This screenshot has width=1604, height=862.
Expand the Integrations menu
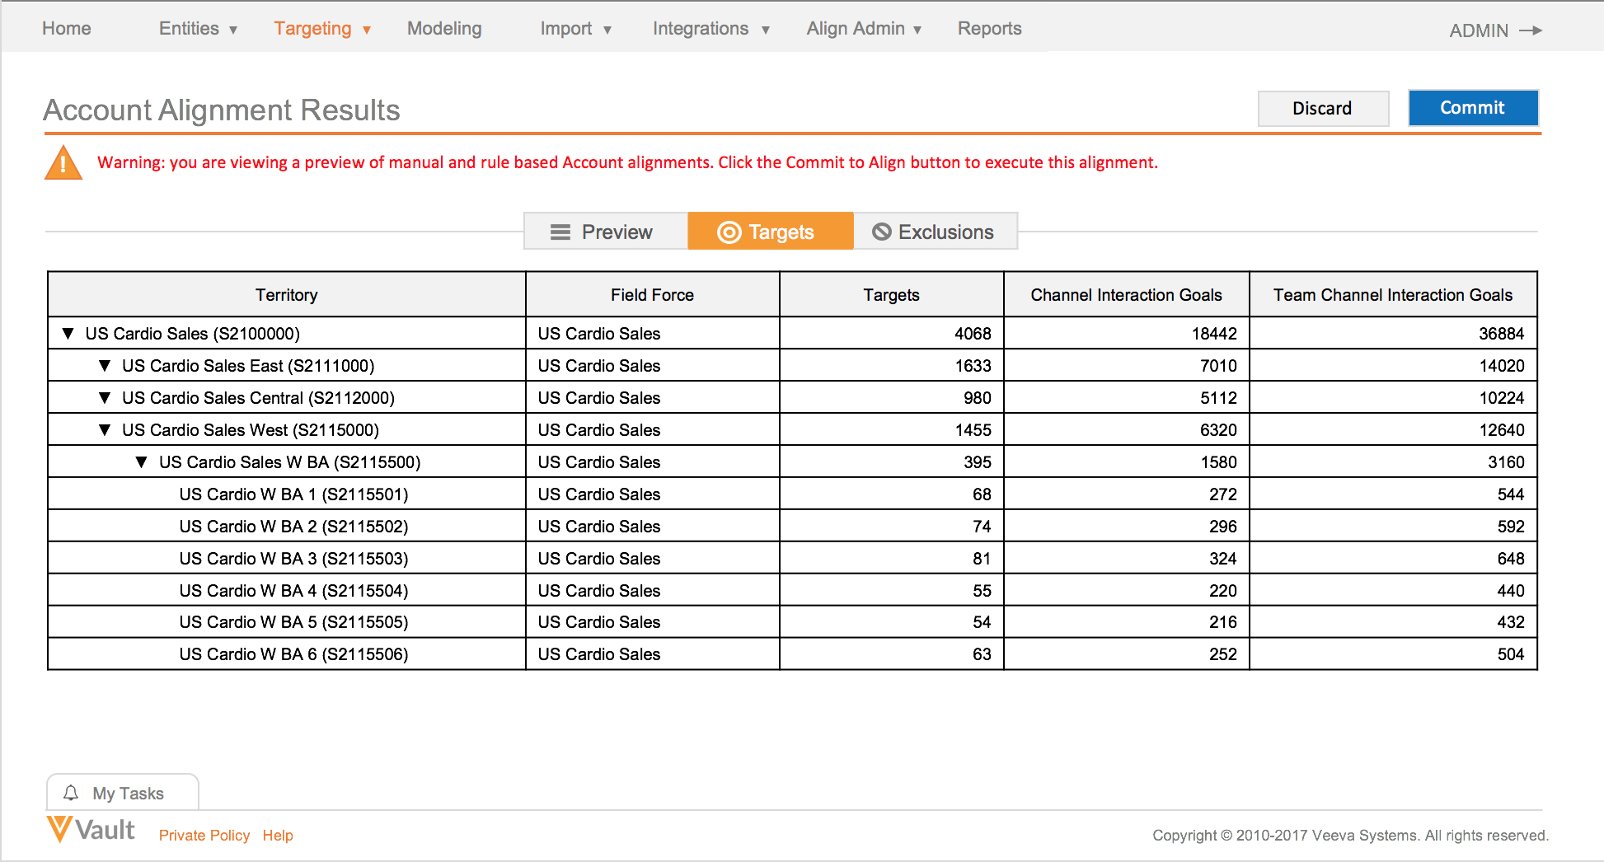(x=711, y=29)
